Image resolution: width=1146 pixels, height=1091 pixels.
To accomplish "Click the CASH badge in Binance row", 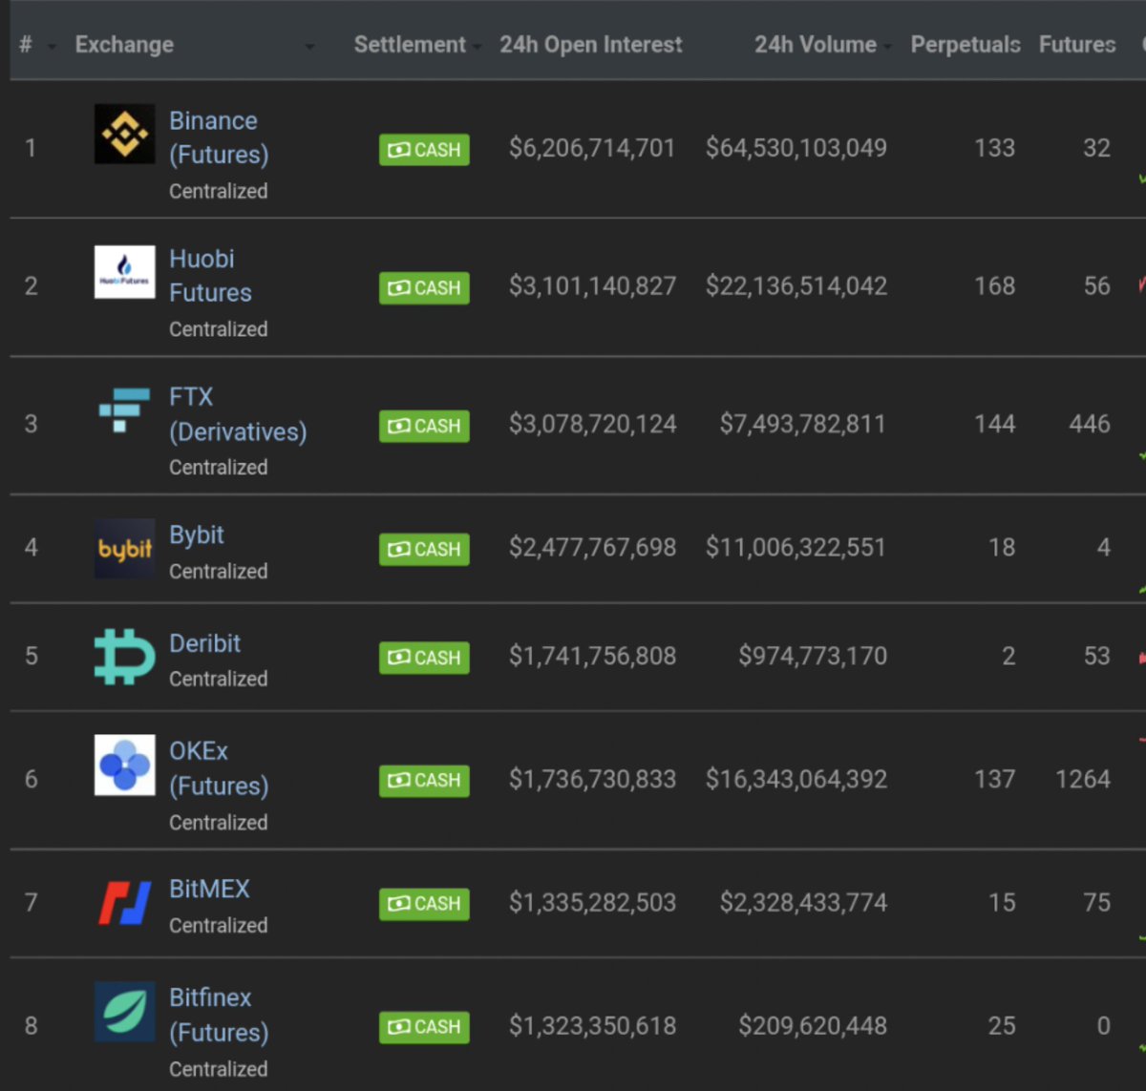I will click(424, 150).
